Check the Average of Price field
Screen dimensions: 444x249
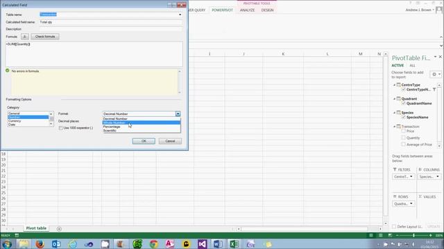coord(404,145)
